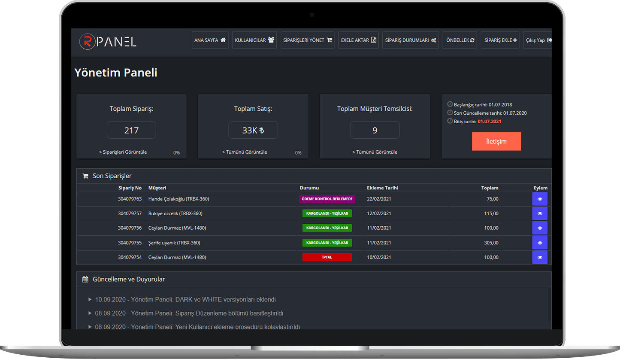Select EXELE AKTAR in the navbar
Image resolution: width=620 pixels, height=359 pixels.
coord(358,40)
